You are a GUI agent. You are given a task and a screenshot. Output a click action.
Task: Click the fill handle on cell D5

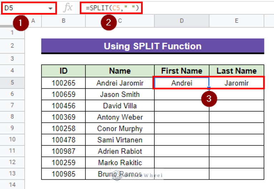click(209, 88)
